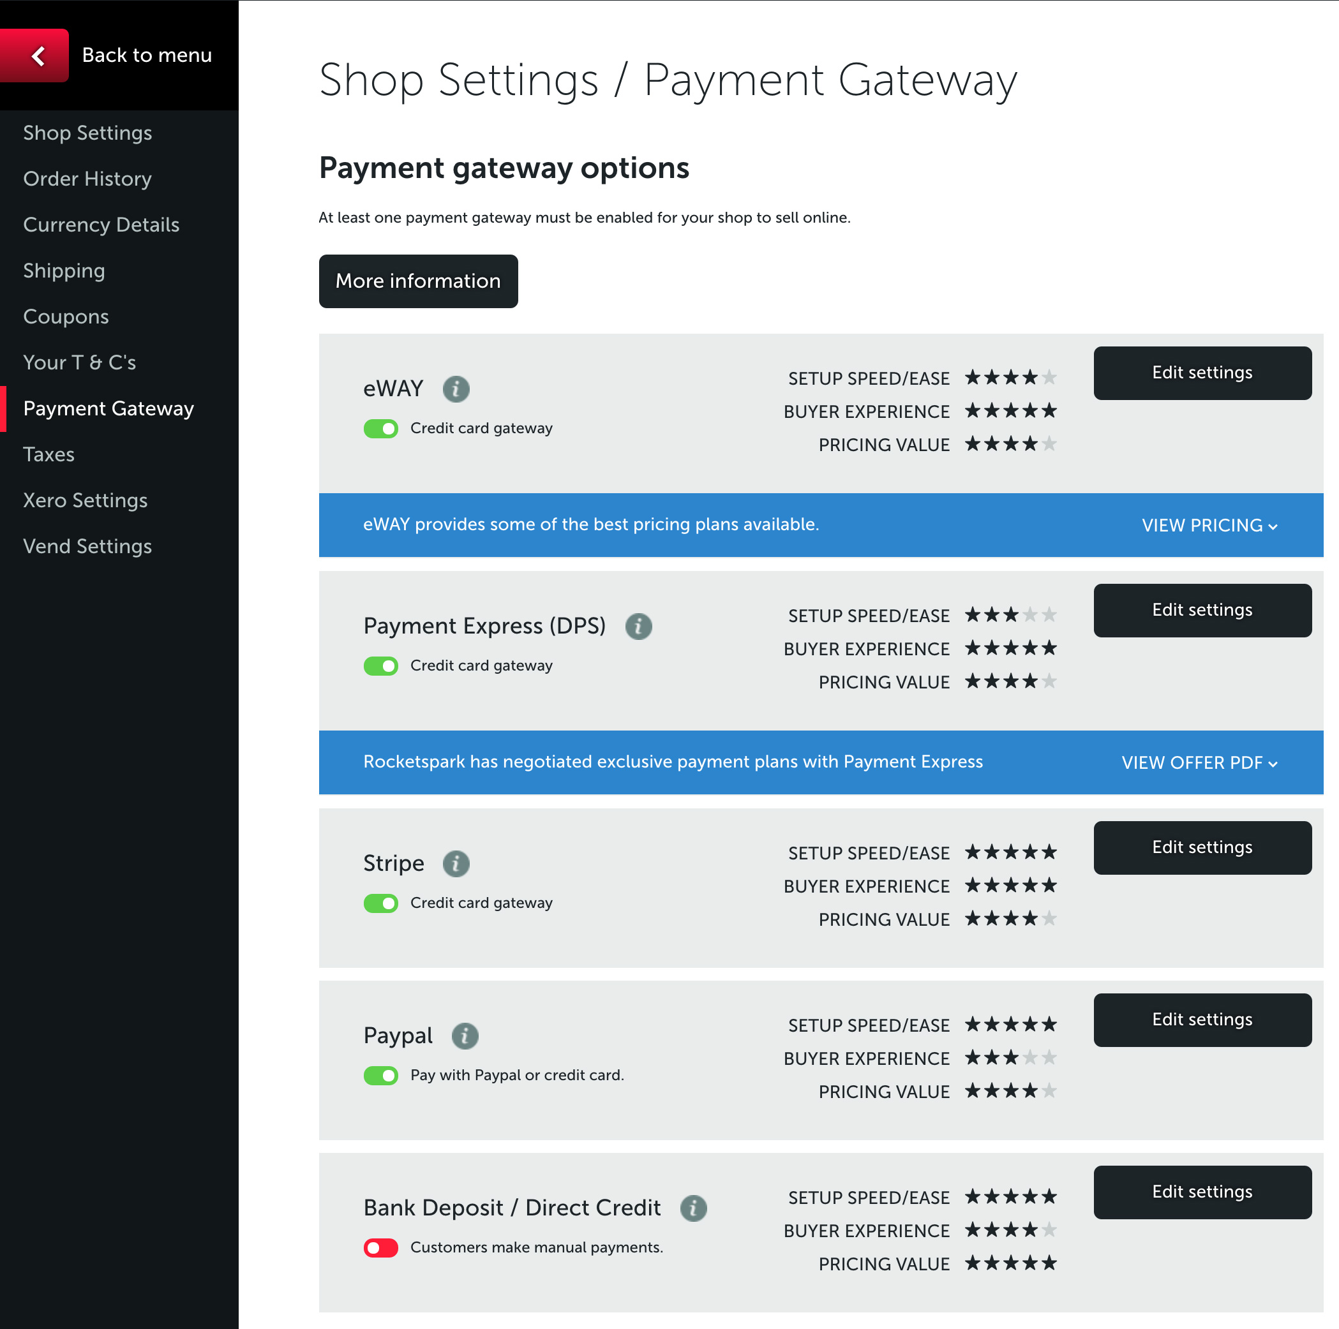This screenshot has width=1339, height=1329.
Task: Turn off the Stripe gateway toggle
Action: (x=381, y=903)
